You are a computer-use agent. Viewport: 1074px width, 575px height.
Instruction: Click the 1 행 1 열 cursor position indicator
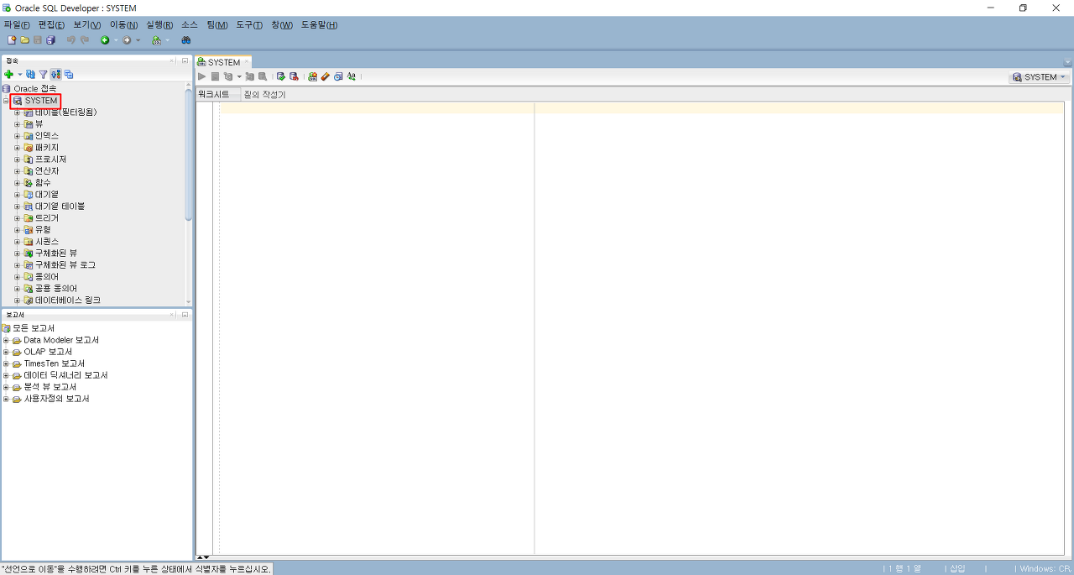tap(906, 569)
